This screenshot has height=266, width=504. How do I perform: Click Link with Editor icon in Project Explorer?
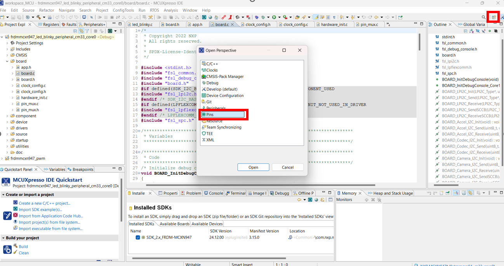coord(81,31)
